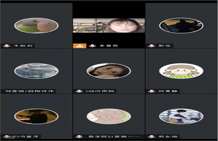This screenshot has height=141, width=218.
Task: Select the live webcam video of 袁慧霞
Action: point(109,26)
